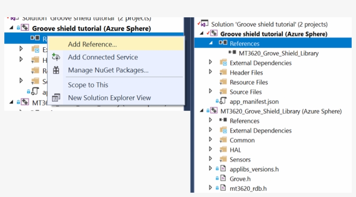Screen dimensions: 356x197
Task: Click the Azure Sphere project icon in left panel
Action: (x=25, y=28)
